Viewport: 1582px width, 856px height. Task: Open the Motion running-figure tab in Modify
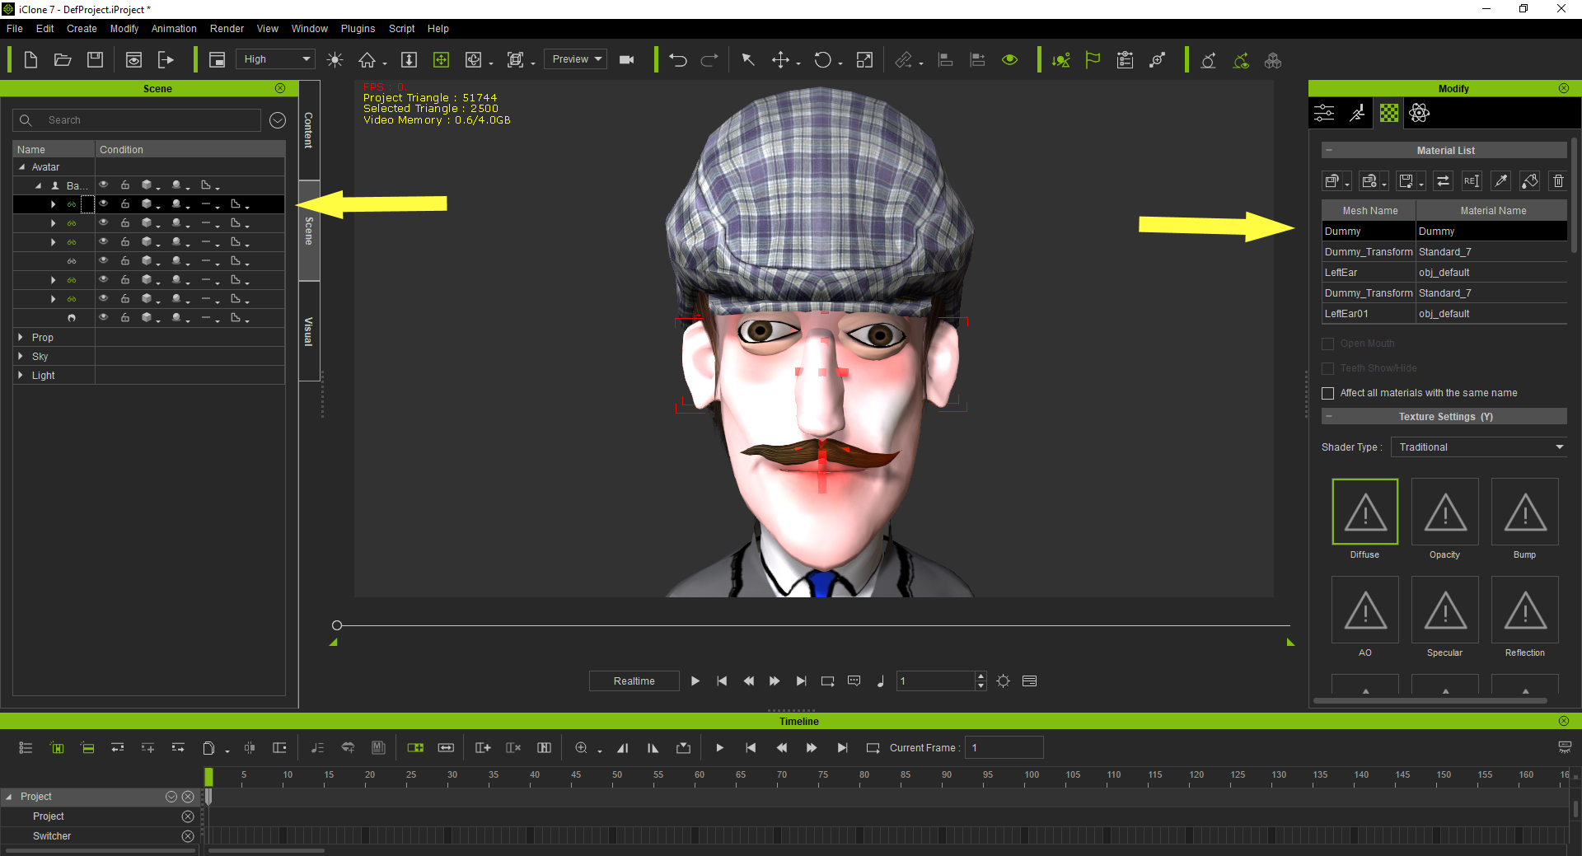point(1357,113)
